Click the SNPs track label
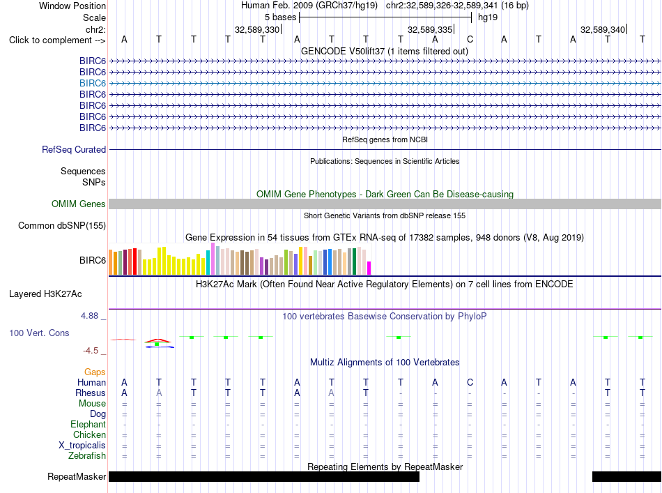662x493 pixels. coord(94,182)
